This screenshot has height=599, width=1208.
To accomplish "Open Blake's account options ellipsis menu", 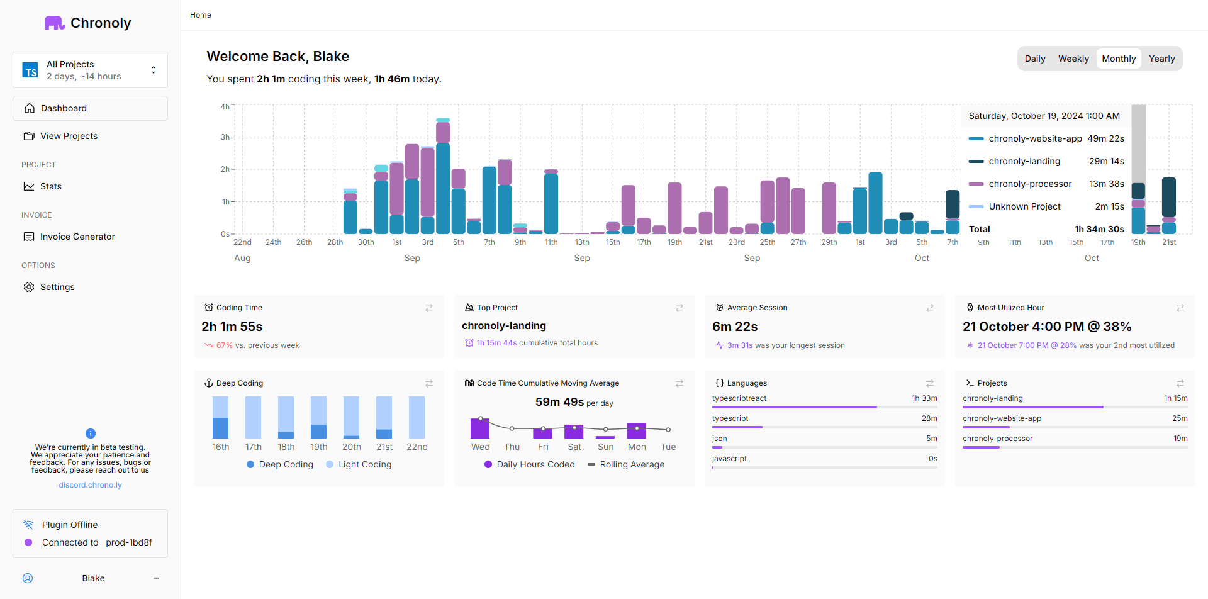I will click(x=156, y=578).
